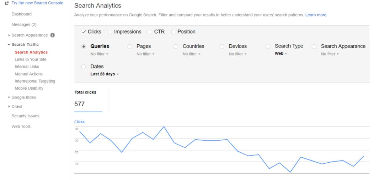Go to Mobile Usability page

(x=29, y=88)
